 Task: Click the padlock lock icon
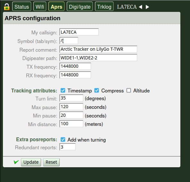pyautogui.click(x=7, y=7)
